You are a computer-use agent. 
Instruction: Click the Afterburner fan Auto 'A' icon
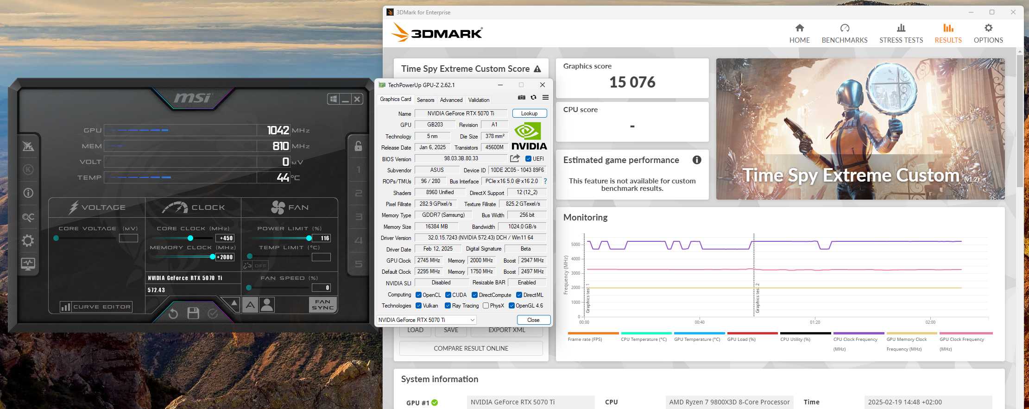[x=250, y=305]
